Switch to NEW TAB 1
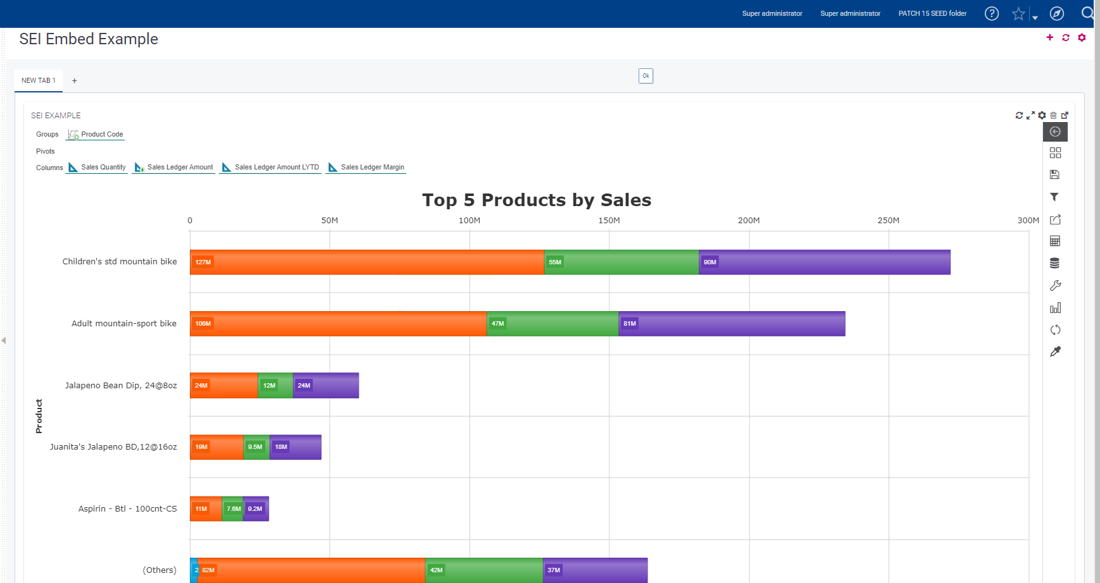This screenshot has height=583, width=1100. [39, 80]
